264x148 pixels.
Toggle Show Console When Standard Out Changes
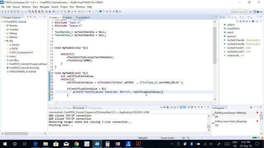point(181,107)
